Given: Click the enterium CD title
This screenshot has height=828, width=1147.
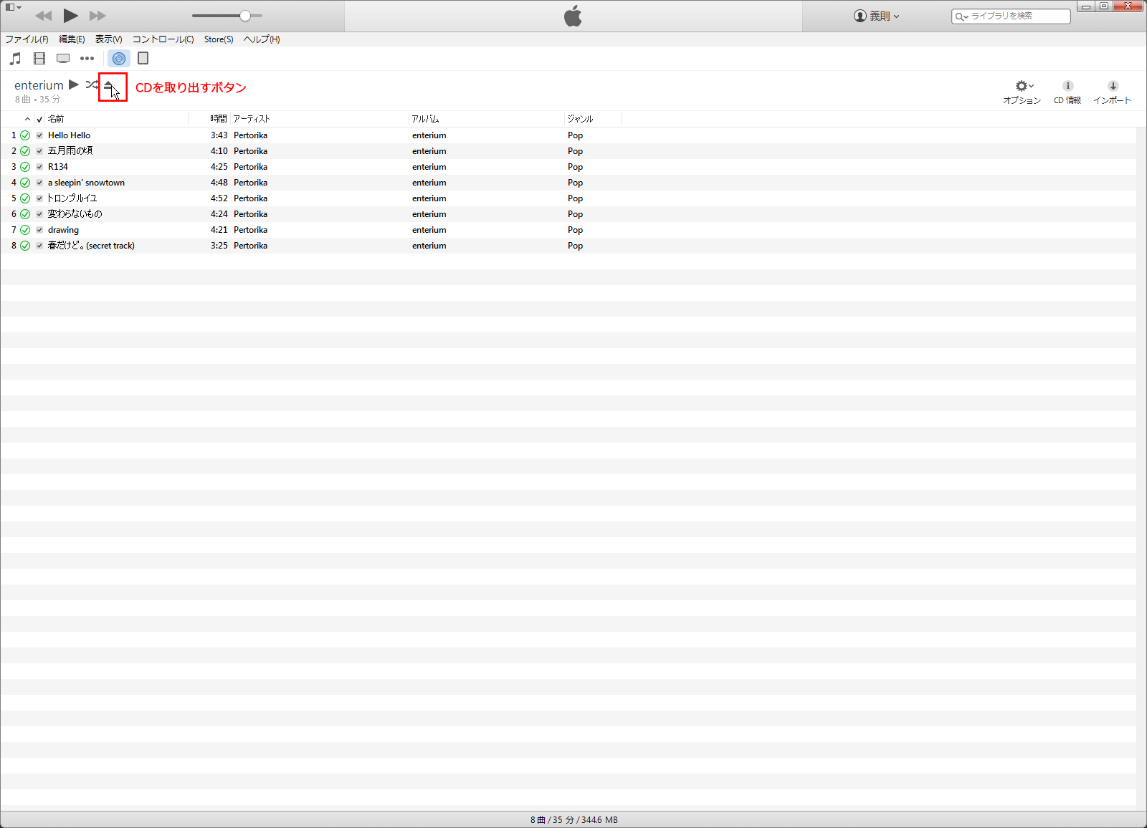Looking at the screenshot, I should coord(39,85).
